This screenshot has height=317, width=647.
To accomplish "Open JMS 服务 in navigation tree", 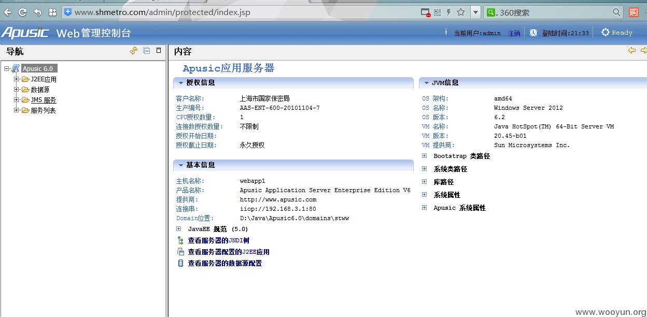I will pos(44,100).
